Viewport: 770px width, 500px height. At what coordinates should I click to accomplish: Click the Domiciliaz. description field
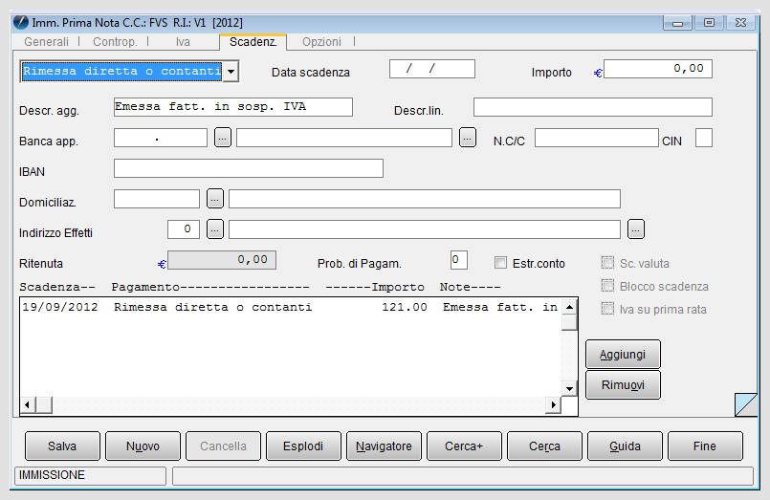[425, 199]
